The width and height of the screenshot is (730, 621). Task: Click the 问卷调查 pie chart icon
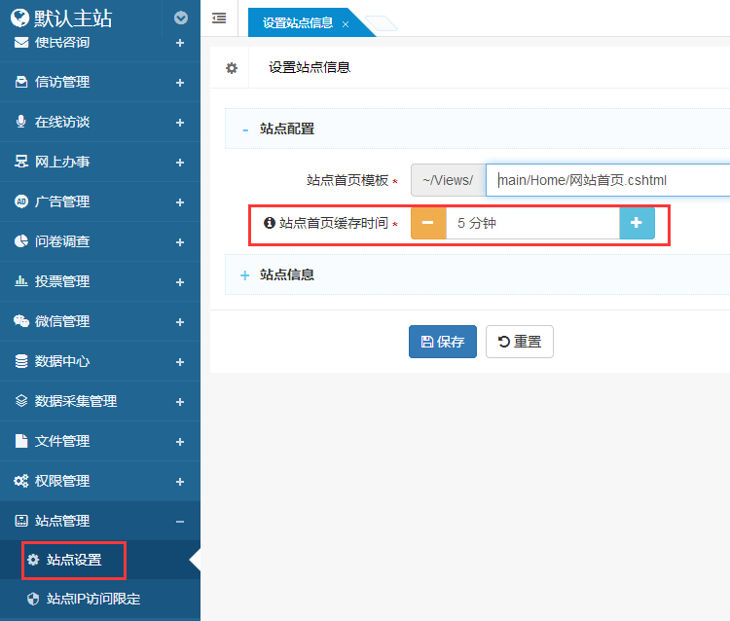pyautogui.click(x=21, y=241)
